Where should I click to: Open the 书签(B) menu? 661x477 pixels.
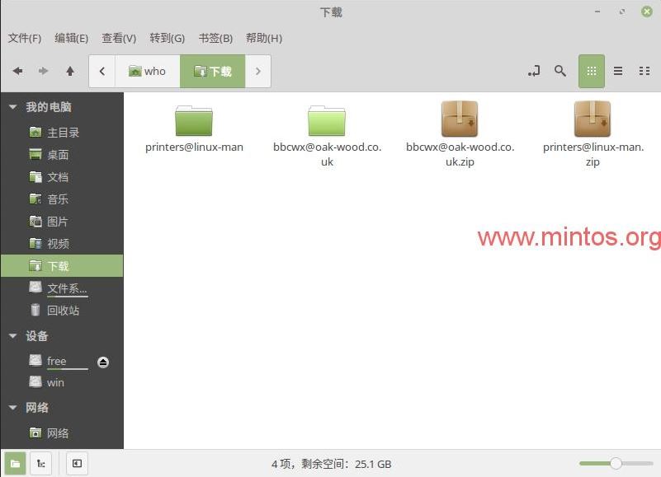click(215, 38)
